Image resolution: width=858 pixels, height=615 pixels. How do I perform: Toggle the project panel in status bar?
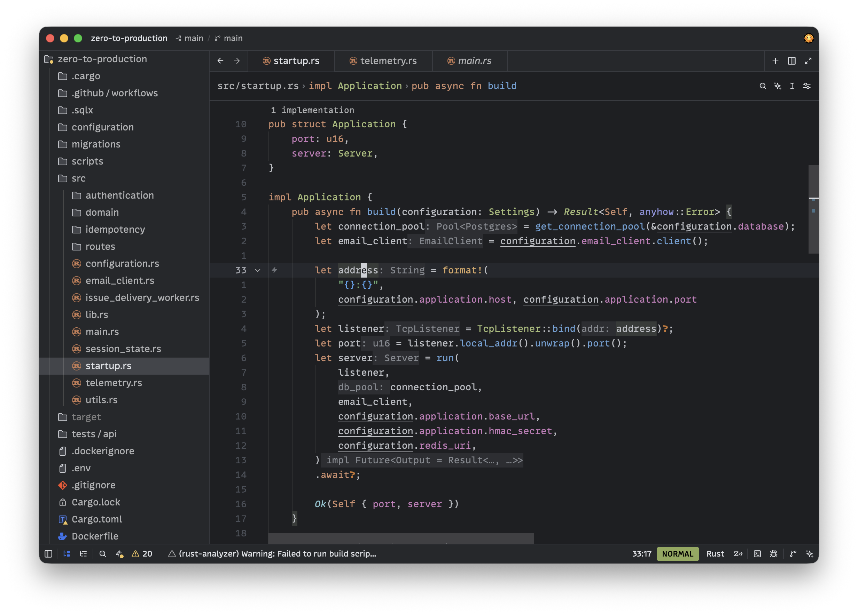[x=67, y=554]
